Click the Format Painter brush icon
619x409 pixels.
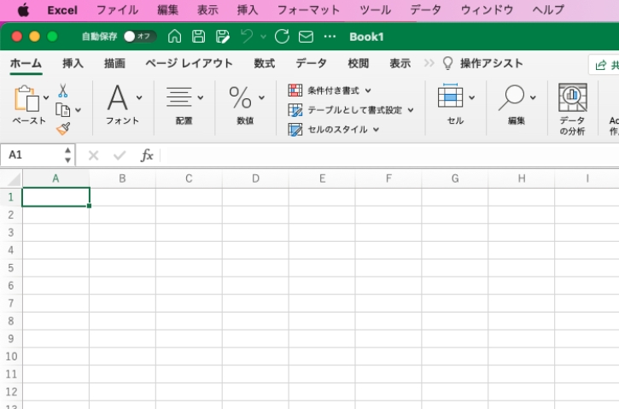point(63,129)
